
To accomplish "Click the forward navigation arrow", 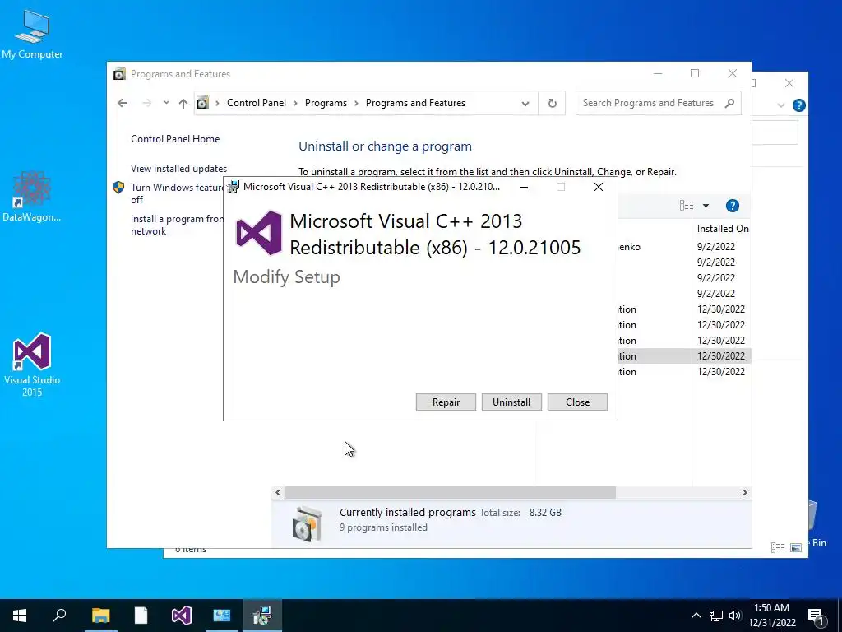I will click(x=146, y=103).
